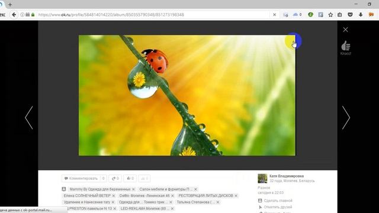The height and width of the screenshot is (213, 379).
Task: Open a new browser tab with plus button
Action: [10, 4]
